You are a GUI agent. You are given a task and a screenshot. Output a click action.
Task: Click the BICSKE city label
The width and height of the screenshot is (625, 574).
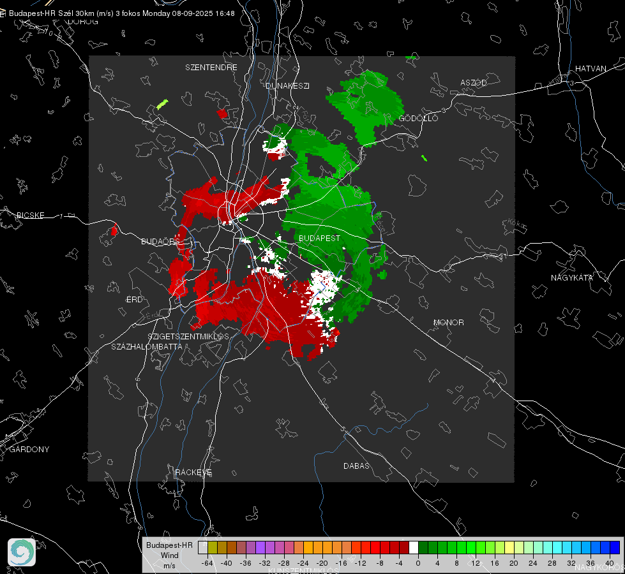pos(30,216)
